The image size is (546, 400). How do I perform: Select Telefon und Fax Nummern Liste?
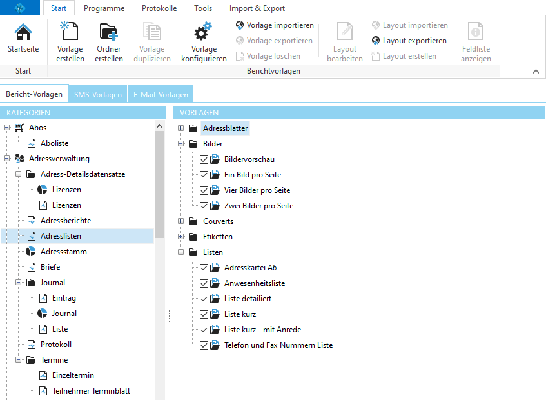pos(278,345)
